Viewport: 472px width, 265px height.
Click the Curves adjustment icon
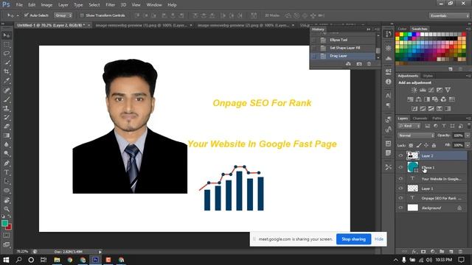431,90
